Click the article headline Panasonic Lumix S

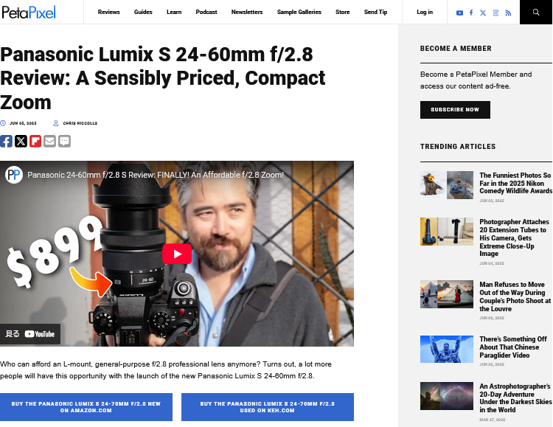(163, 78)
